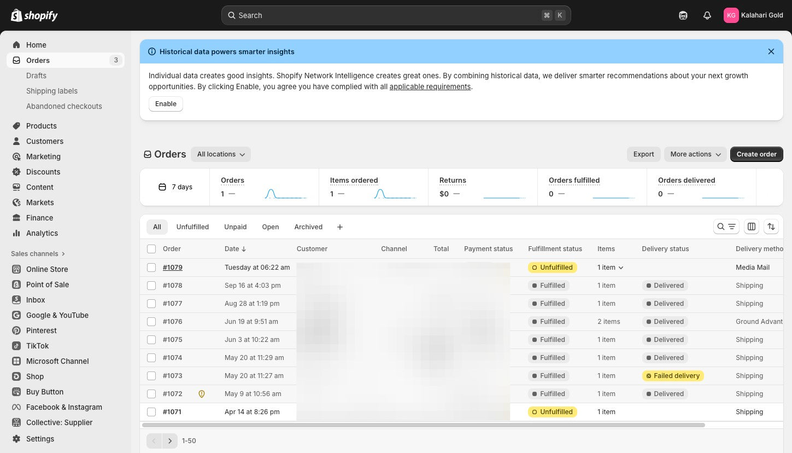Open the All locations dropdown
792x453 pixels.
coord(221,154)
